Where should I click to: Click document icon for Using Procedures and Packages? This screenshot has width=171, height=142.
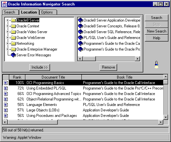[x=6, y=116]
